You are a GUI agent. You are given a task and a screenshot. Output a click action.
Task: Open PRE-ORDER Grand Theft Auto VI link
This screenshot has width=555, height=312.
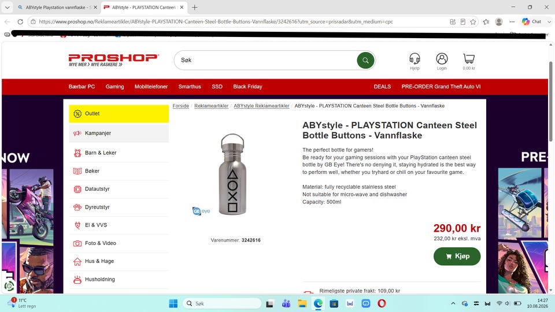click(441, 87)
